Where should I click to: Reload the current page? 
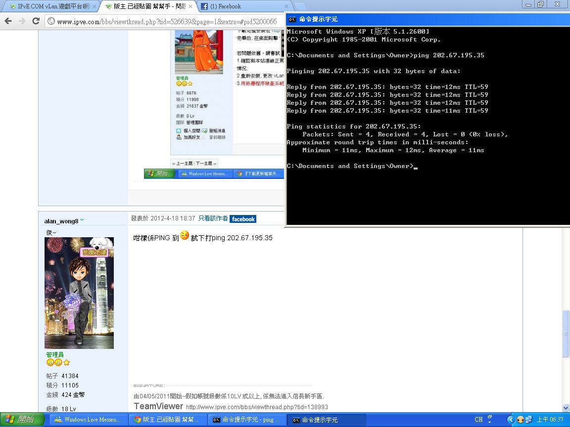(x=36, y=21)
